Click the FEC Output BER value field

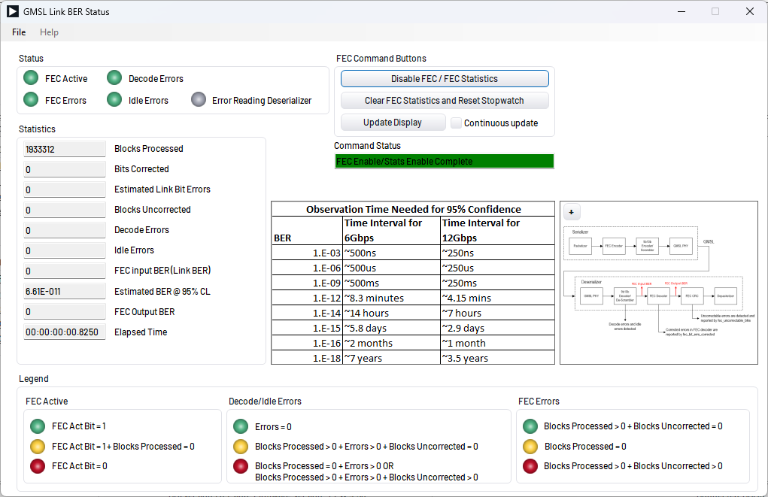[x=64, y=311]
